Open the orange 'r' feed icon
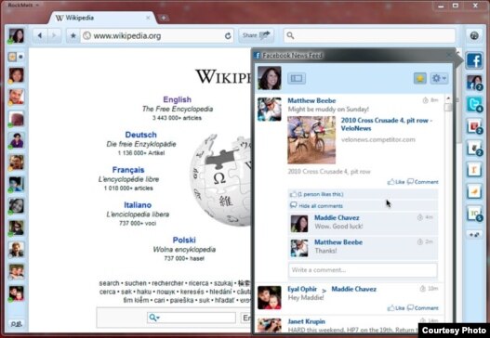Viewport: 490px width, 338px height. pyautogui.click(x=474, y=170)
